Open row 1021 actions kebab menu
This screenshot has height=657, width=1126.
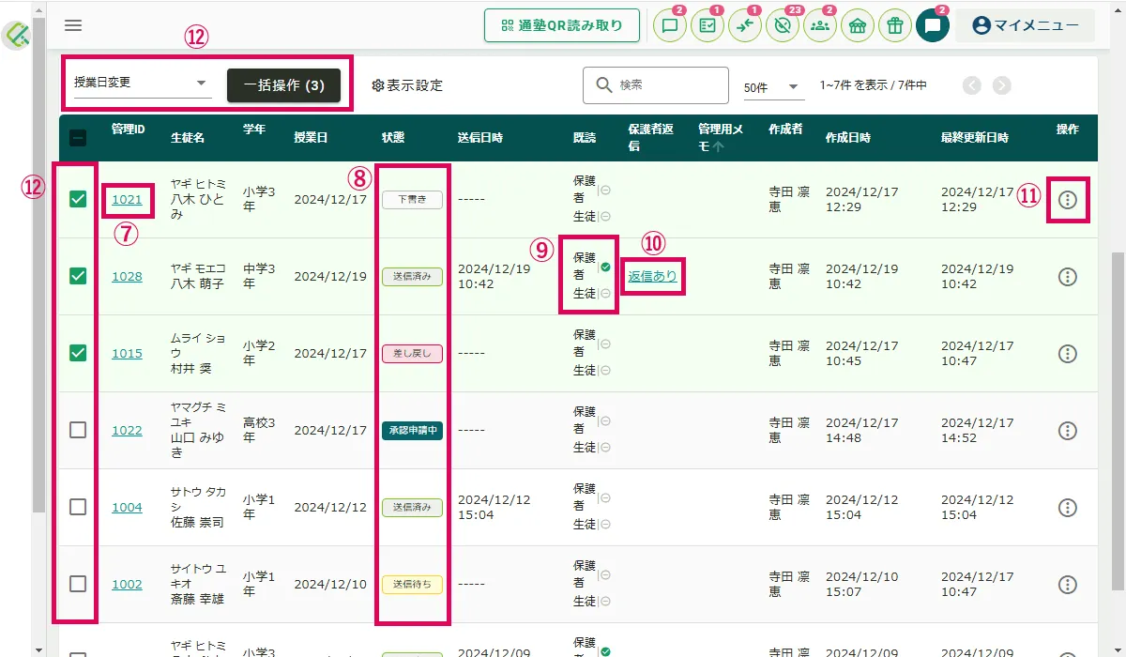pyautogui.click(x=1067, y=200)
